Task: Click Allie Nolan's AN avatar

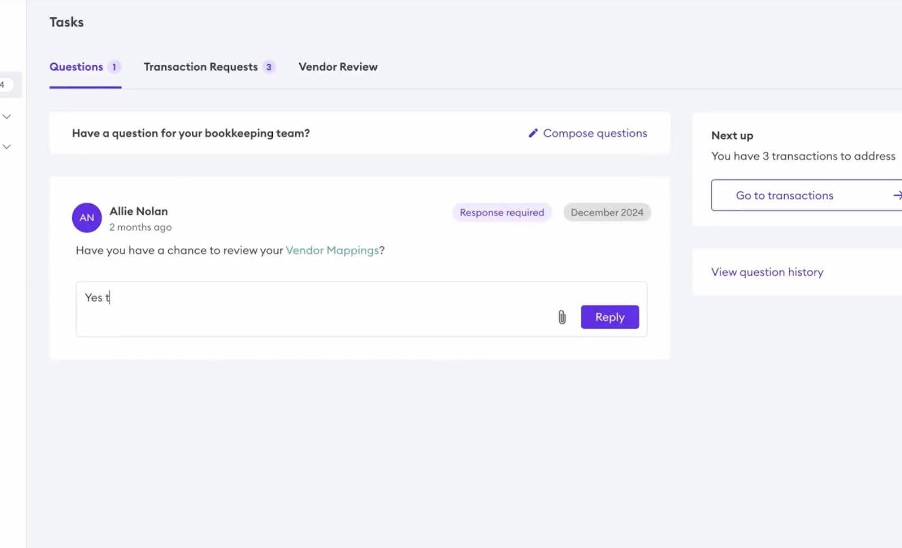Action: 86,218
